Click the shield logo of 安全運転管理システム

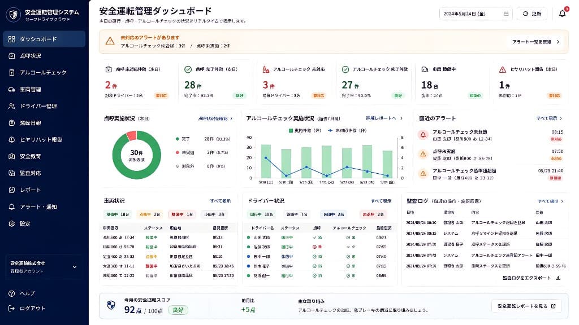(x=14, y=15)
